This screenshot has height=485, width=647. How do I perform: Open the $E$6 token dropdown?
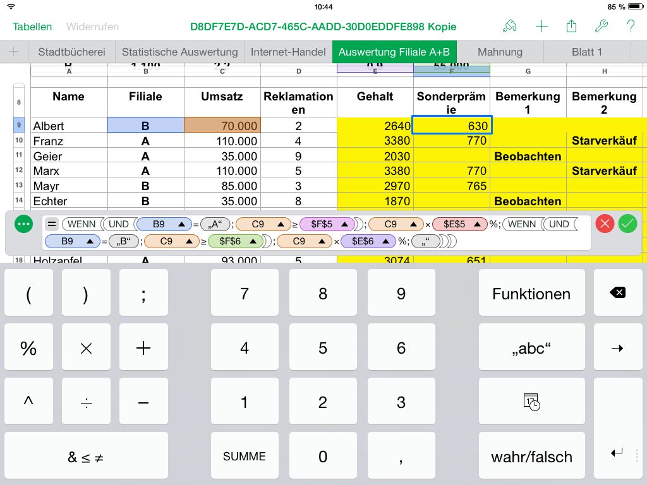[368, 241]
